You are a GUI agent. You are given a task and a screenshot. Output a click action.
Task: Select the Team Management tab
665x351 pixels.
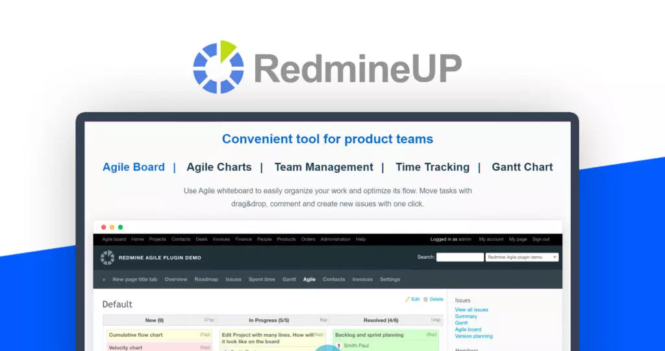323,167
